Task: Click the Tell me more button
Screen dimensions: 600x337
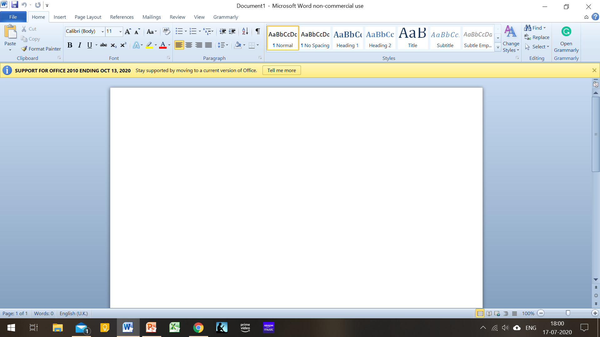Action: [281, 70]
